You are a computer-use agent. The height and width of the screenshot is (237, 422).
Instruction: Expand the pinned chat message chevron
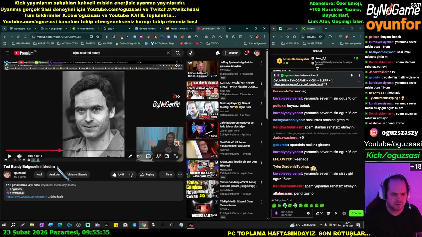(x=359, y=82)
